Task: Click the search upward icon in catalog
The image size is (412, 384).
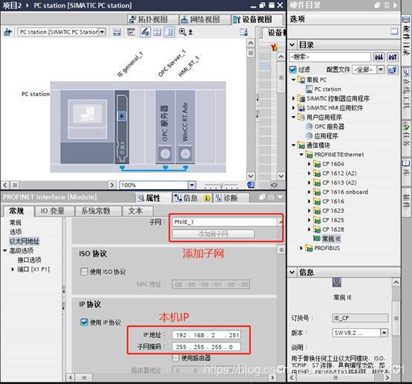Action: pos(393,57)
